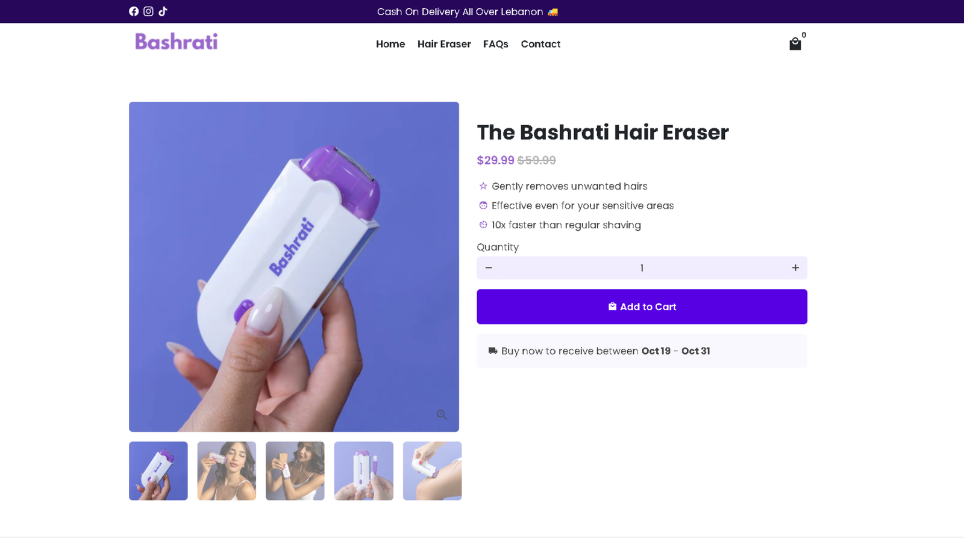Screen dimensions: 964x542
Task: Open the Facebook social icon
Action: click(134, 11)
